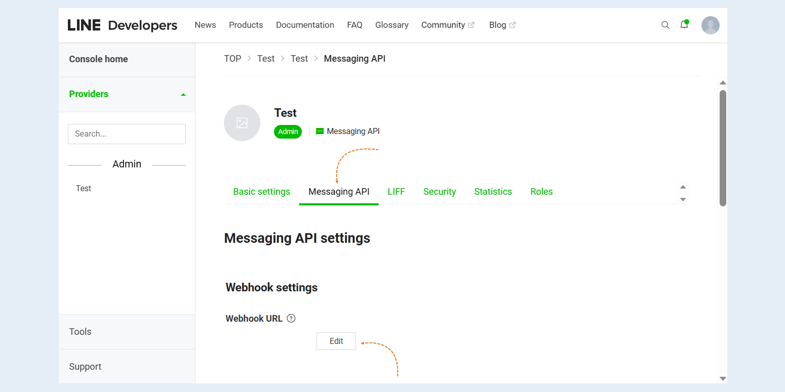The width and height of the screenshot is (785, 392).
Task: Open the user profile avatar
Action: click(x=711, y=25)
